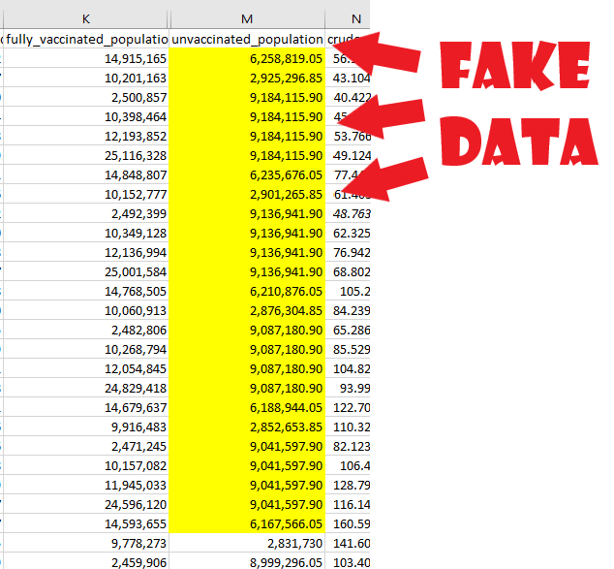Select column N cell 160.59
The image size is (614, 569).
click(348, 524)
